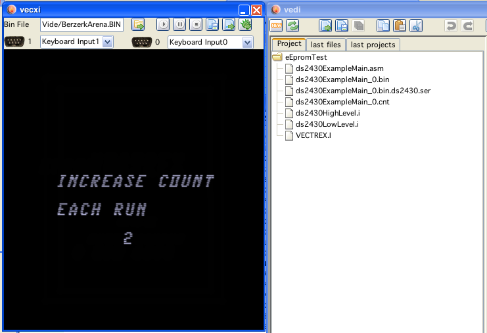Click the stop emulation button
This screenshot has height=333, width=487.
196,24
